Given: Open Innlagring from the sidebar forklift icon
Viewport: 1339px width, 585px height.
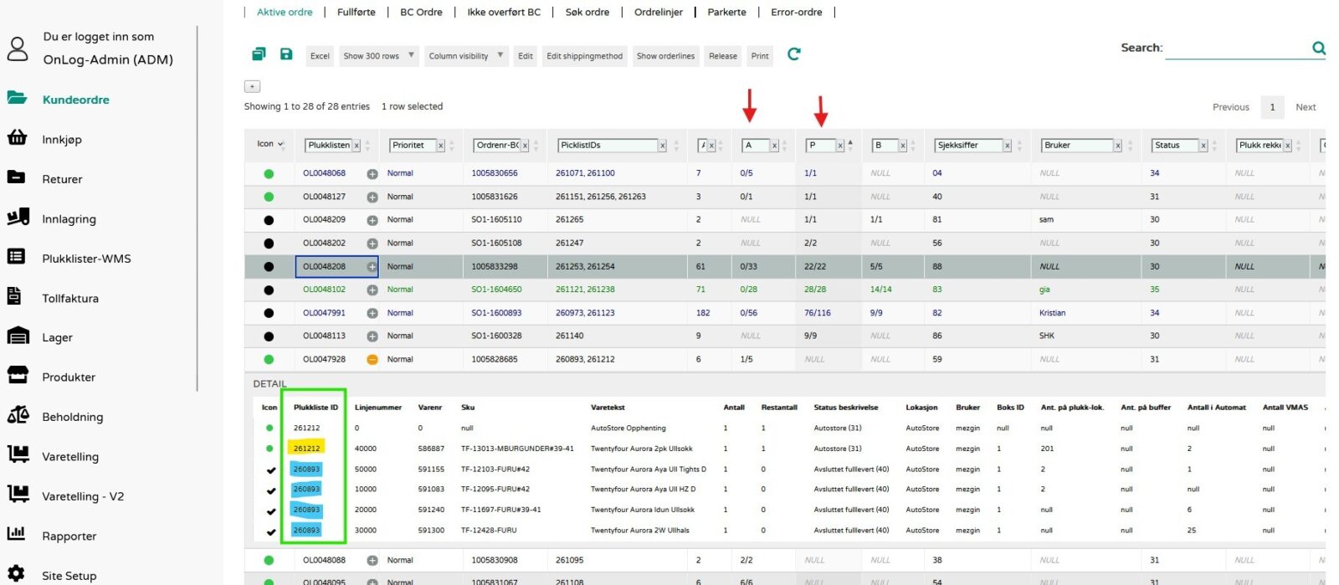Looking at the screenshot, I should pos(18,218).
